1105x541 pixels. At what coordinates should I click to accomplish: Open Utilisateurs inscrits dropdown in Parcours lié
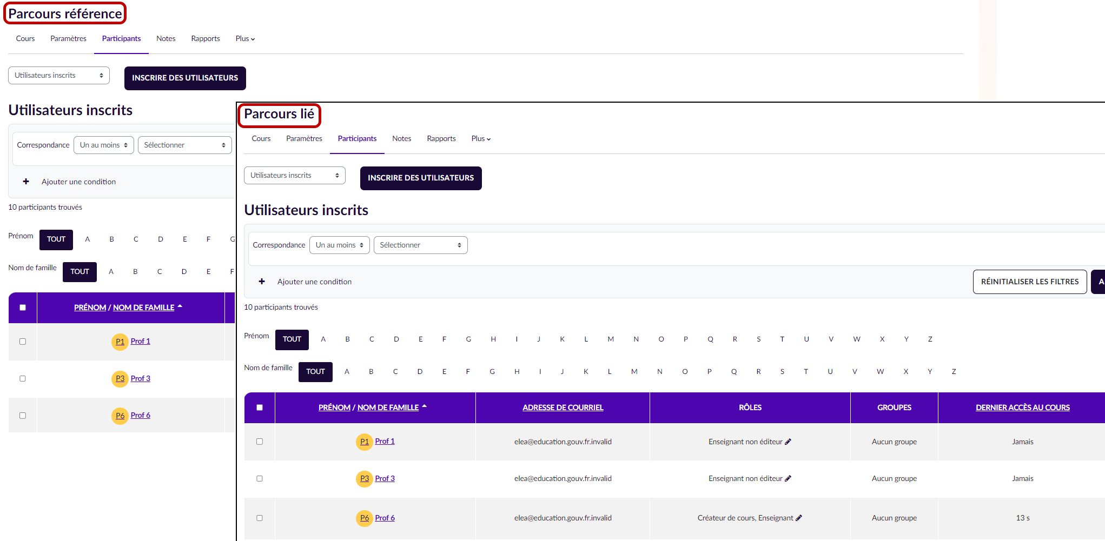(x=295, y=175)
